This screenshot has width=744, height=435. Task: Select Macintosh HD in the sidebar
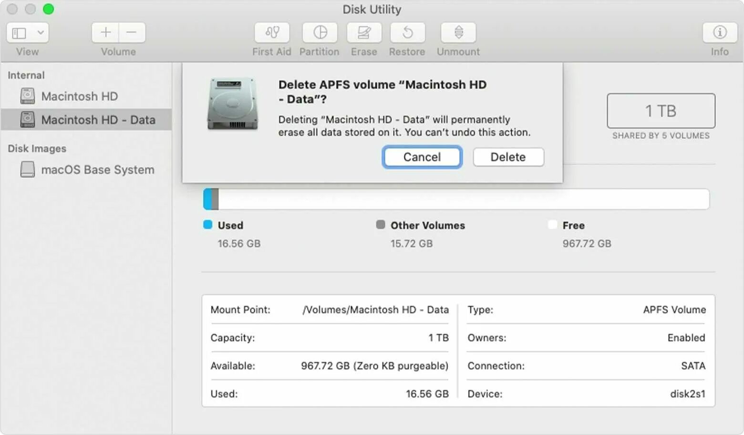click(86, 96)
